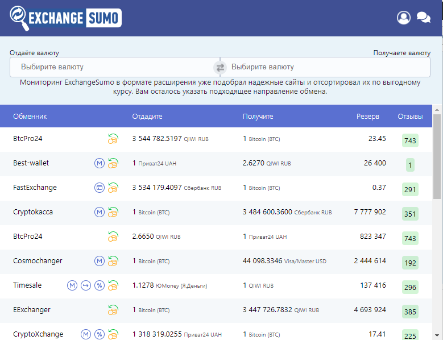Click coins icon in BtcPro24 Приват24 row
This screenshot has height=340, width=443.
[113, 237]
